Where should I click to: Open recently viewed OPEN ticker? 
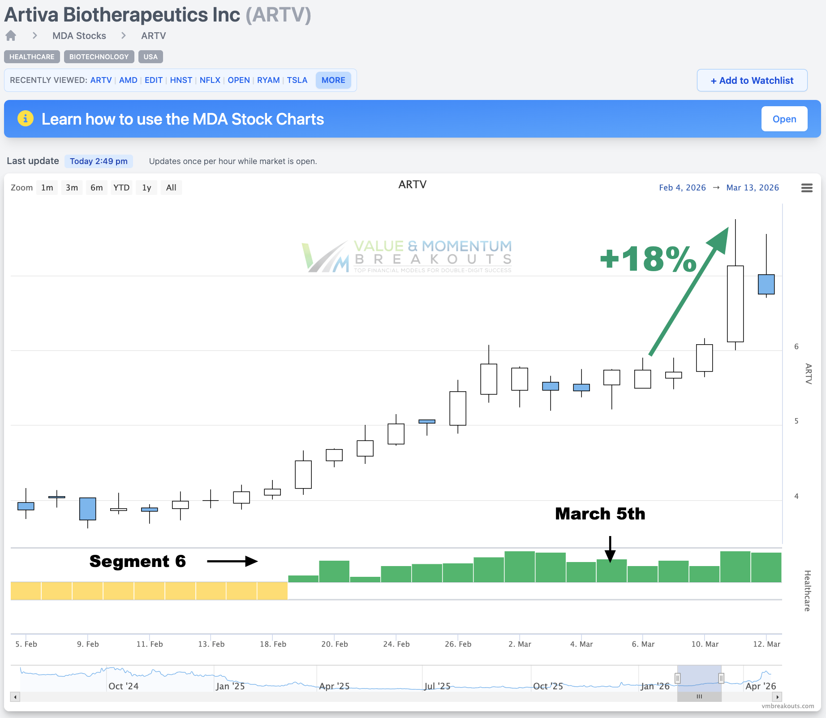(239, 80)
